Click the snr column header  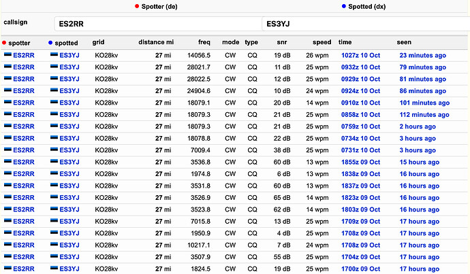[282, 42]
